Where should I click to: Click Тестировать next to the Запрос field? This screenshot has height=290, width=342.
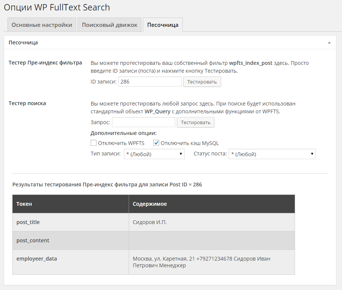pyautogui.click(x=195, y=122)
